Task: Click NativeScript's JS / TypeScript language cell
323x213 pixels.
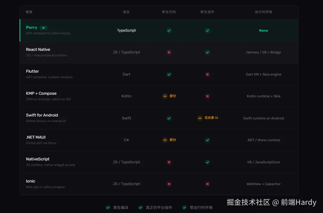Action: [126, 162]
